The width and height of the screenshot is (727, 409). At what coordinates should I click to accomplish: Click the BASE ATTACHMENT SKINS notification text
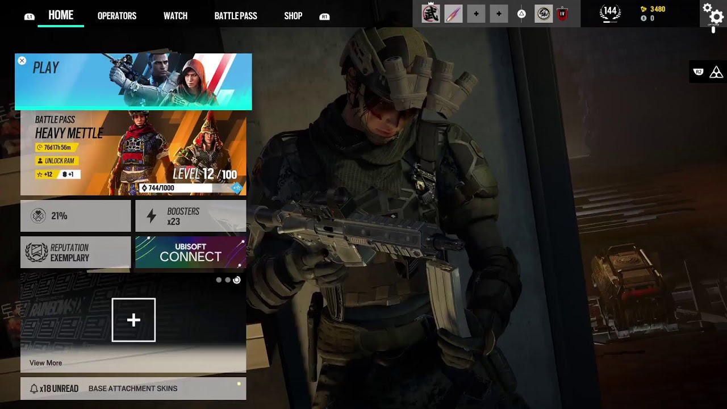point(133,389)
